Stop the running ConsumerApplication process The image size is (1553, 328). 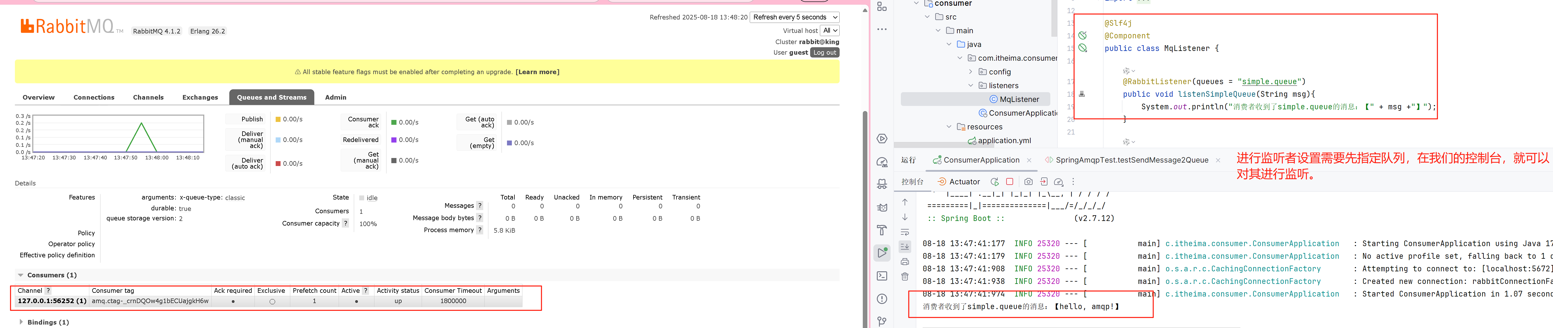[x=1010, y=181]
